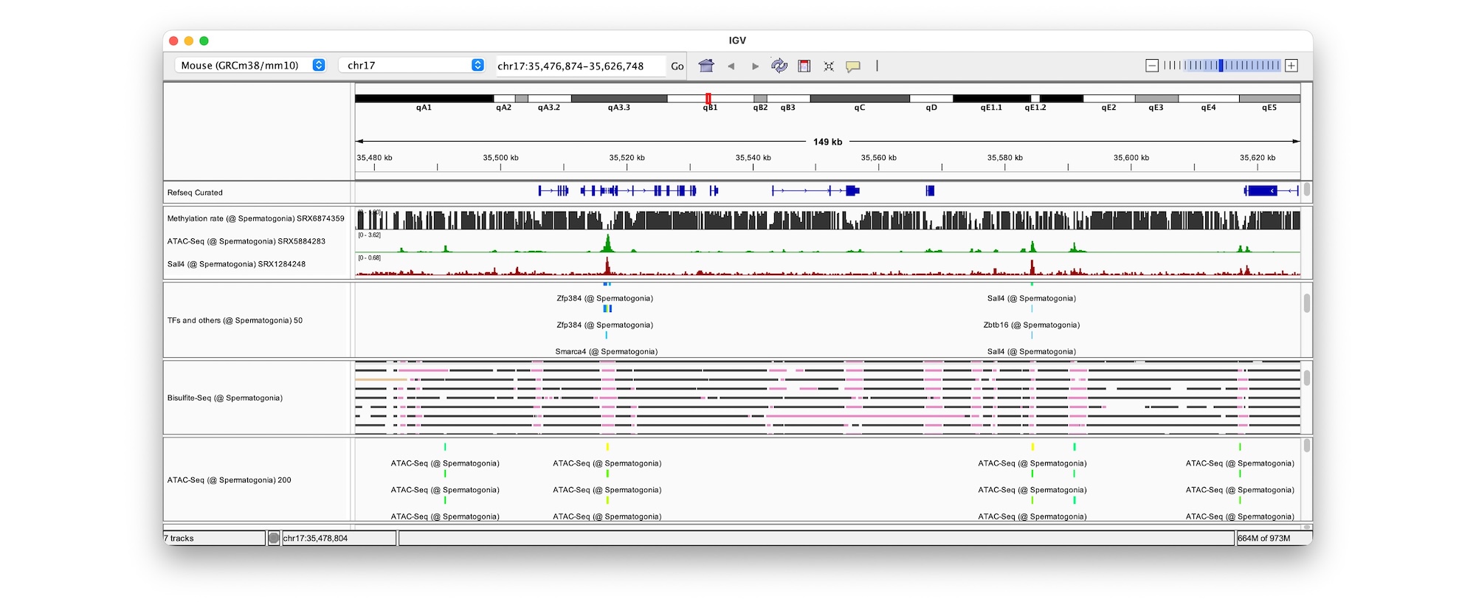Viewport: 1476px width, 602px height.
Task: Go forward with the right arrow icon
Action: click(x=755, y=66)
